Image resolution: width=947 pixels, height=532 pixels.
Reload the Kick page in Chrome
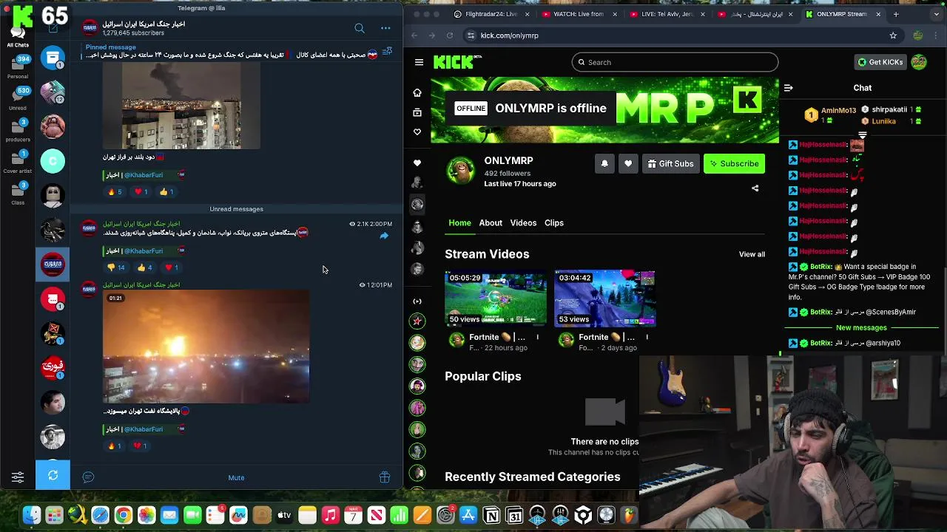(x=450, y=35)
